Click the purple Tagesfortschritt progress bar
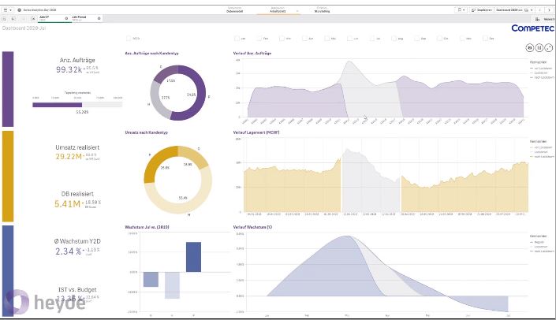Viewport: 556px width, 320px height. coord(58,105)
